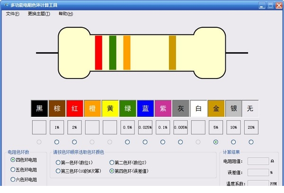
Task: Click the 2% tolerance box
Action: [75, 127]
